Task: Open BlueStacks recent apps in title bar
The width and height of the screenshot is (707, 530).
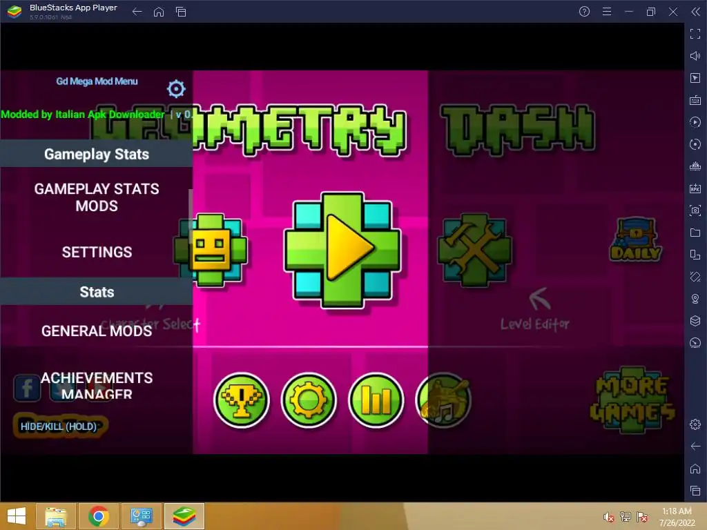Action: click(x=181, y=12)
